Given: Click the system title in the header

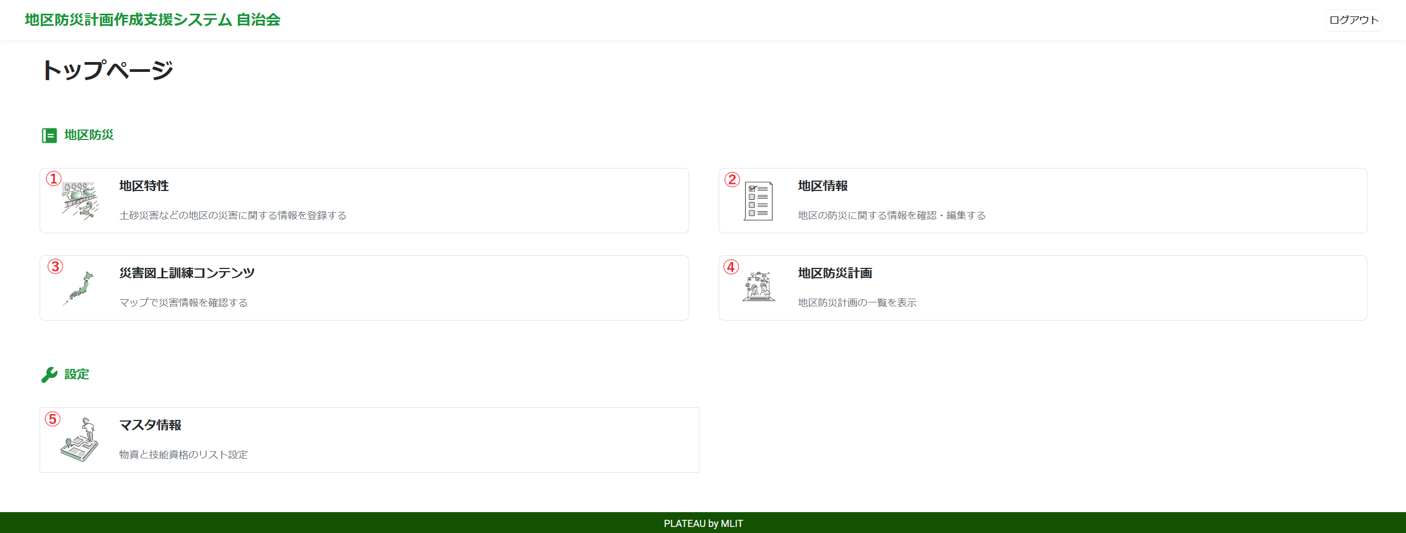Looking at the screenshot, I should [x=153, y=20].
